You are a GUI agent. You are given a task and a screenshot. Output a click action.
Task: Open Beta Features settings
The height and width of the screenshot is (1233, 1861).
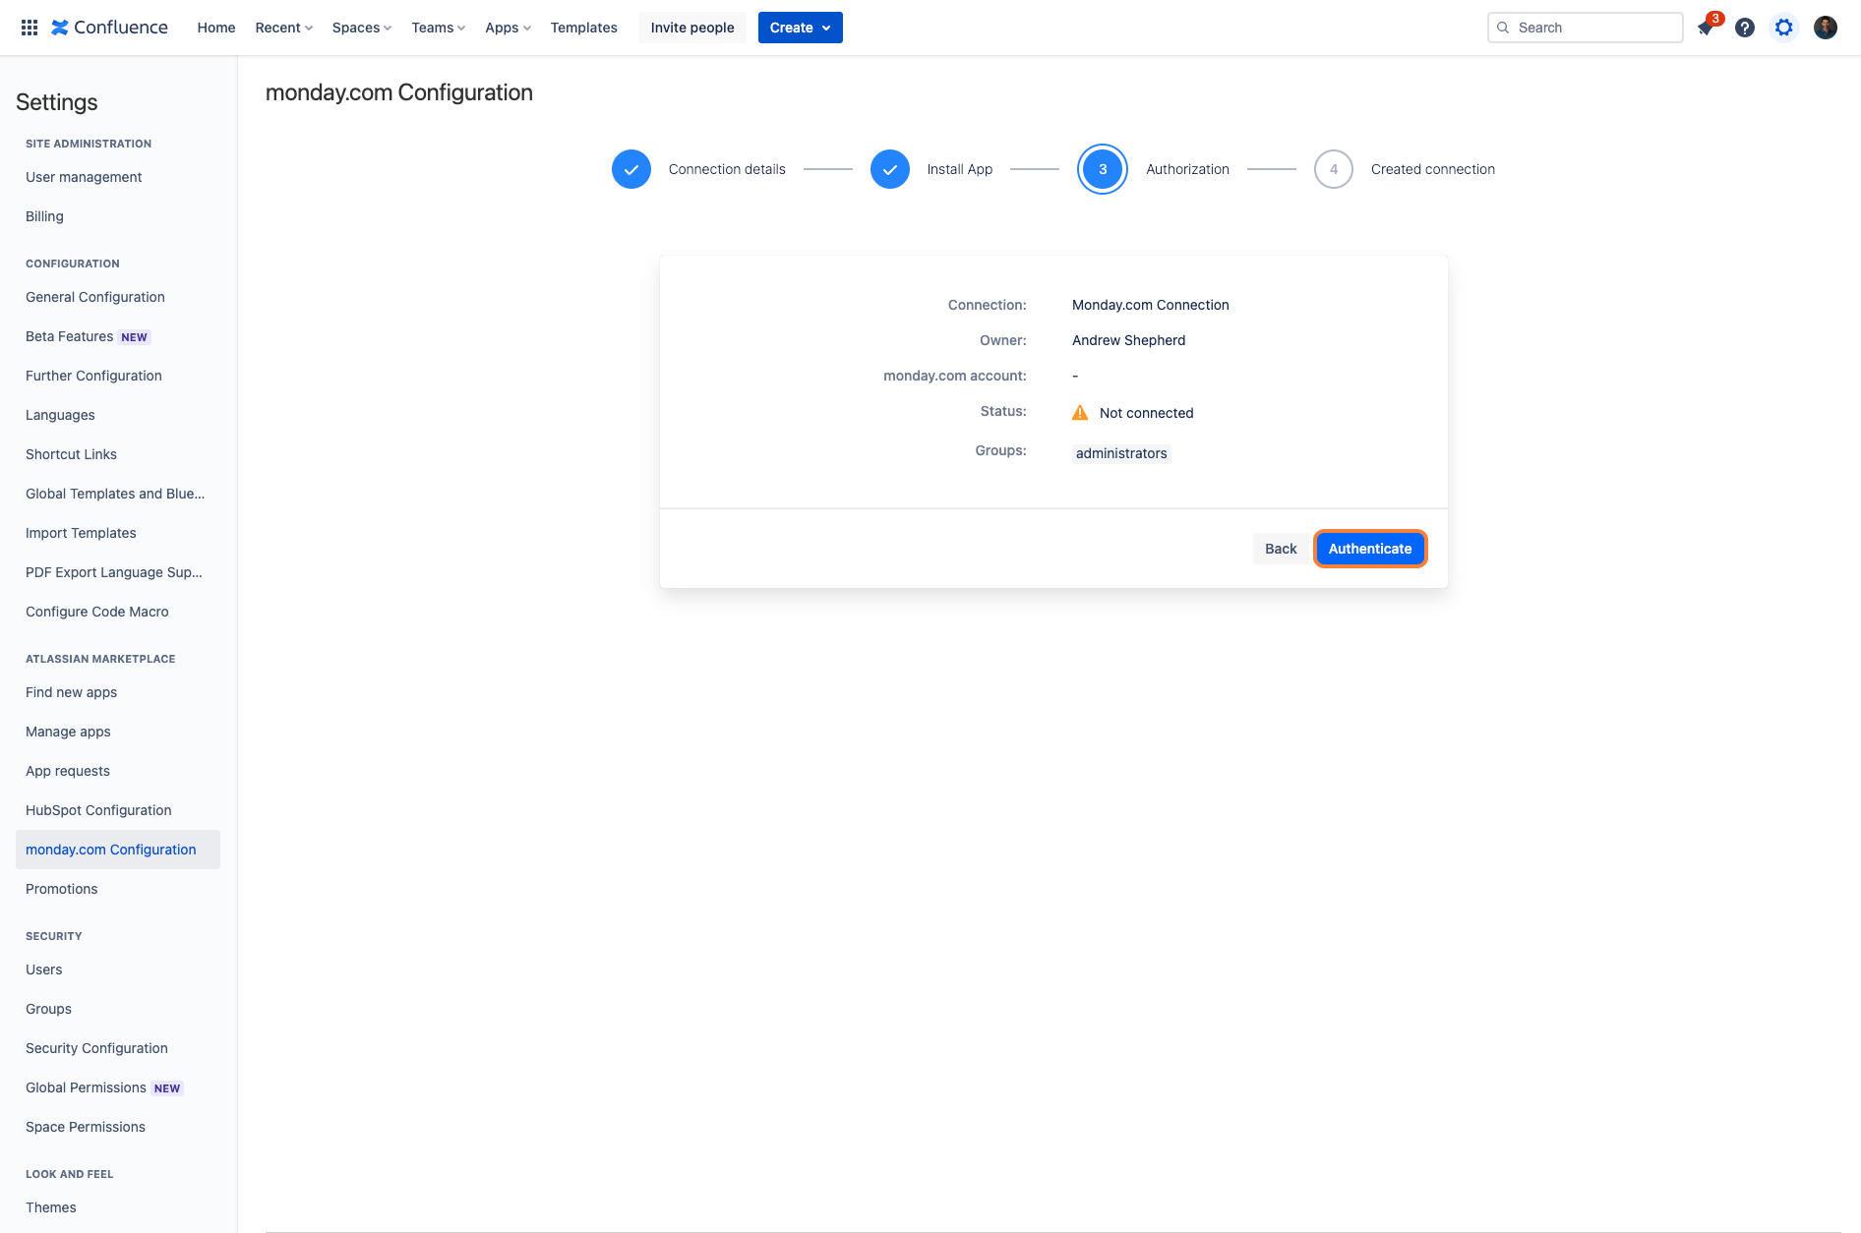[x=118, y=336]
